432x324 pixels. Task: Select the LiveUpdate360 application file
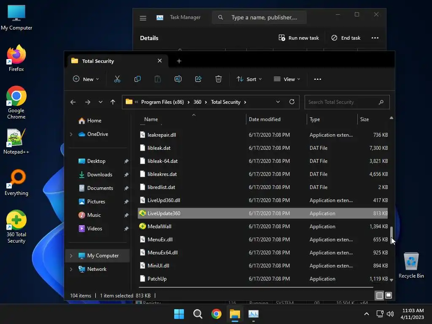262,213
